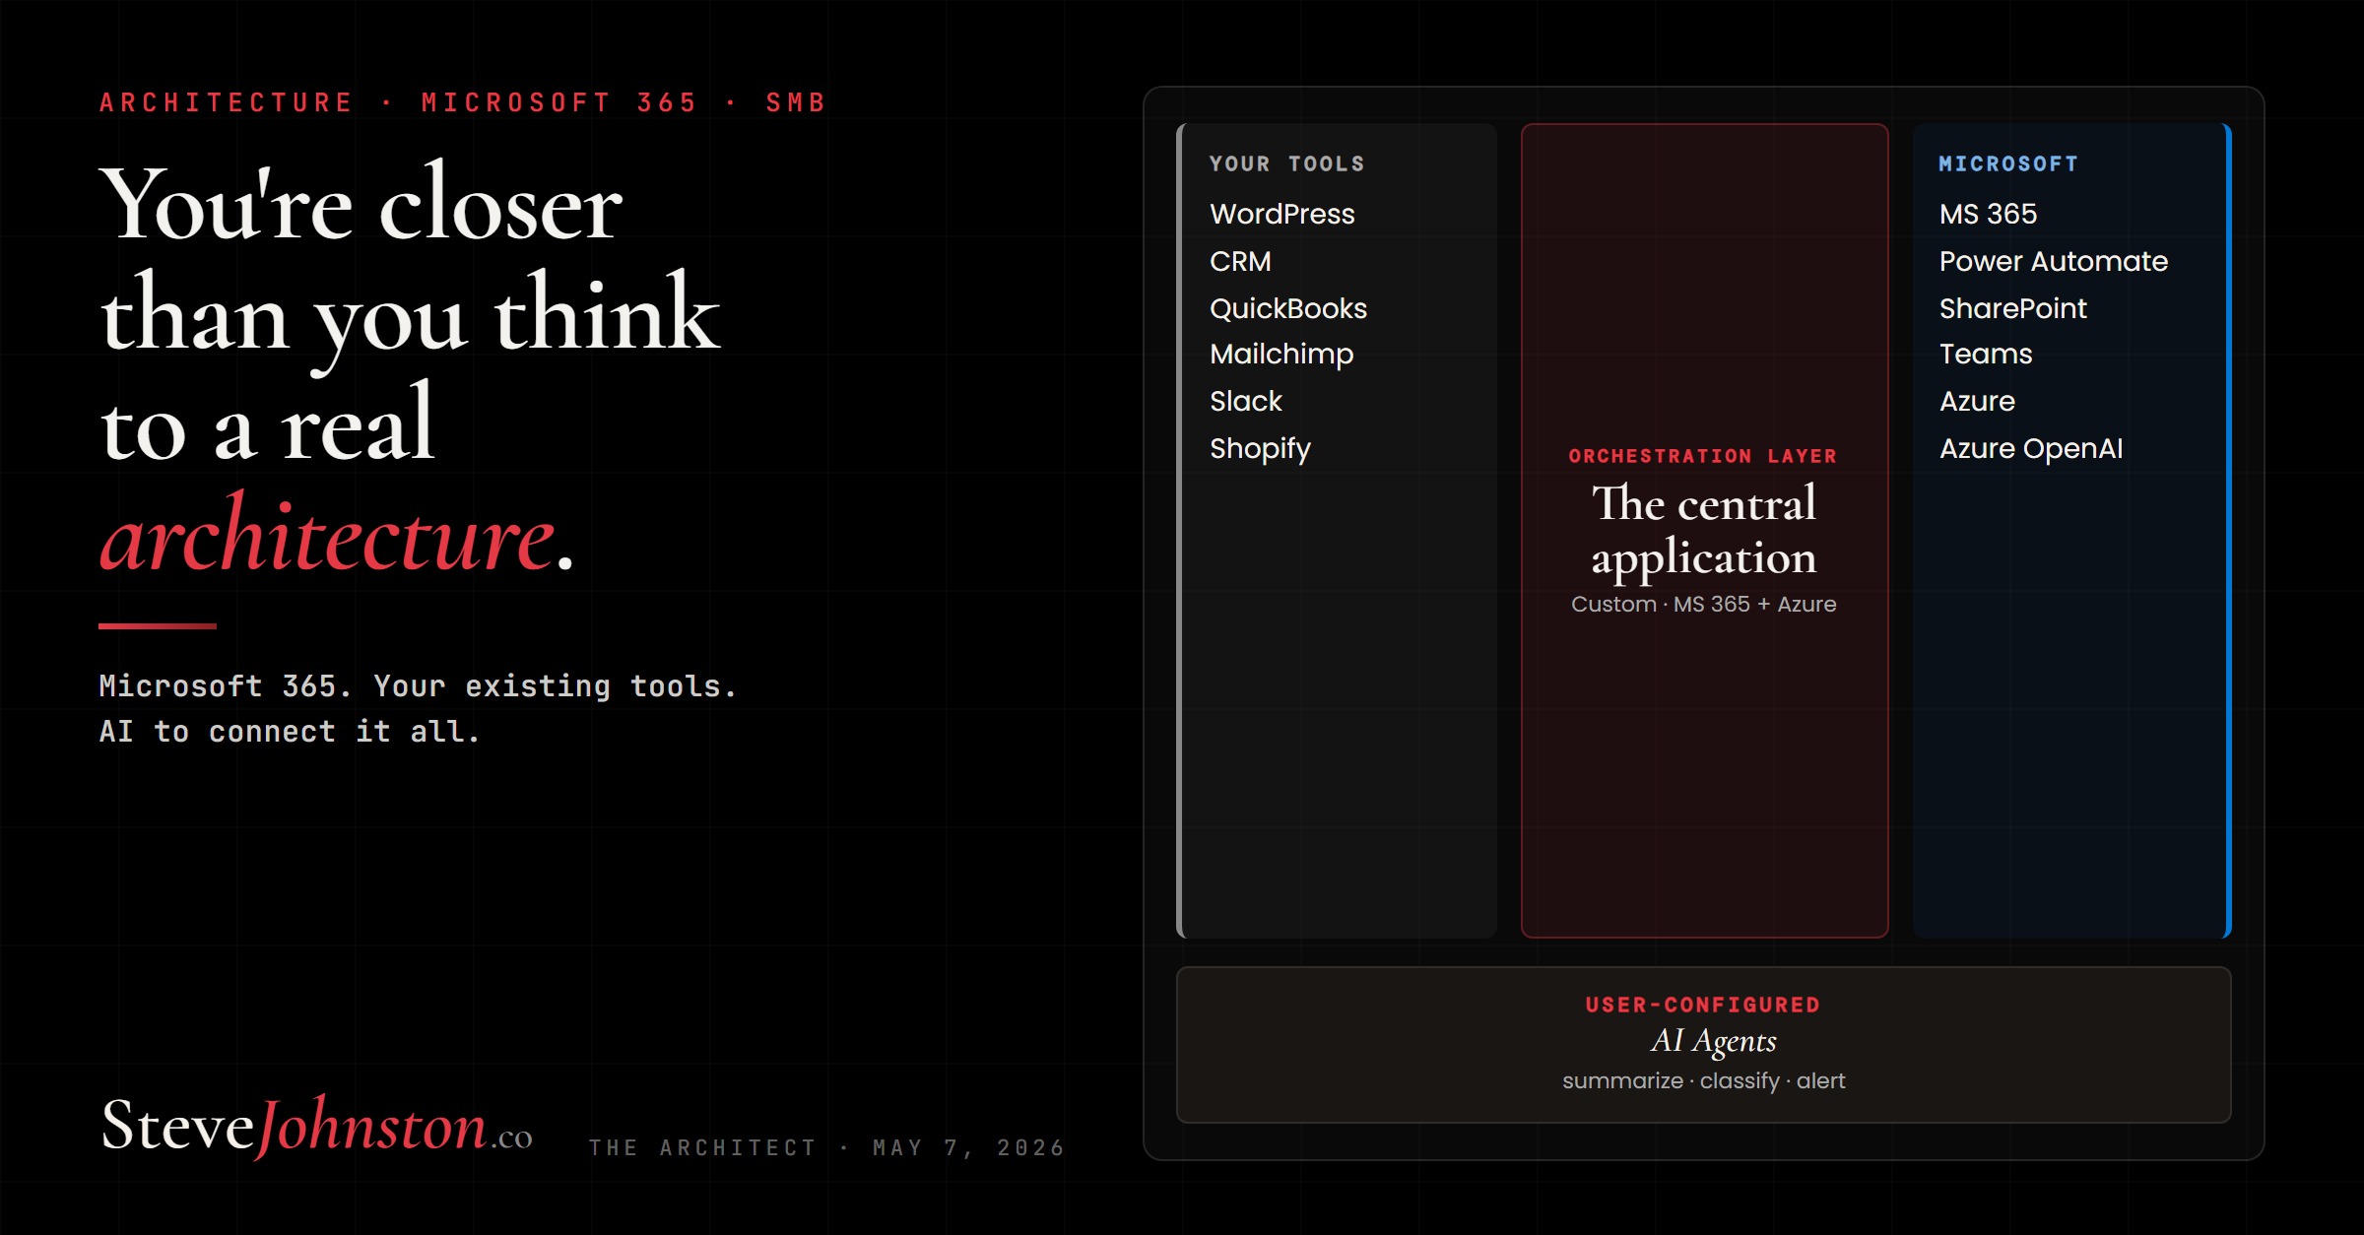Select the Azure entry above Azure OpenAI
The width and height of the screenshot is (2364, 1235).
[1977, 401]
